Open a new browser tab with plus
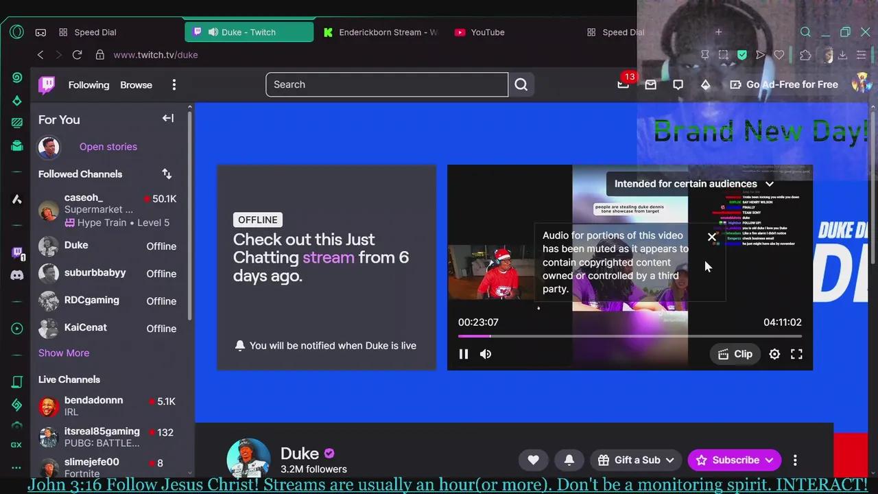This screenshot has width=878, height=494. pyautogui.click(x=718, y=32)
